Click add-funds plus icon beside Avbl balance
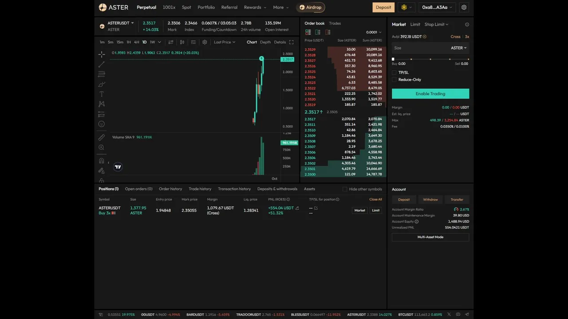 click(x=425, y=37)
